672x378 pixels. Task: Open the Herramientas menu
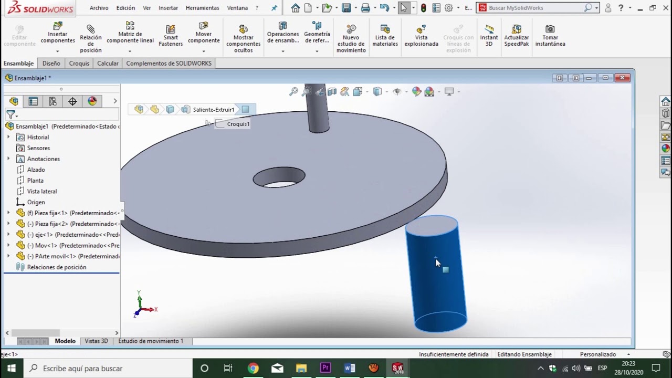click(202, 8)
